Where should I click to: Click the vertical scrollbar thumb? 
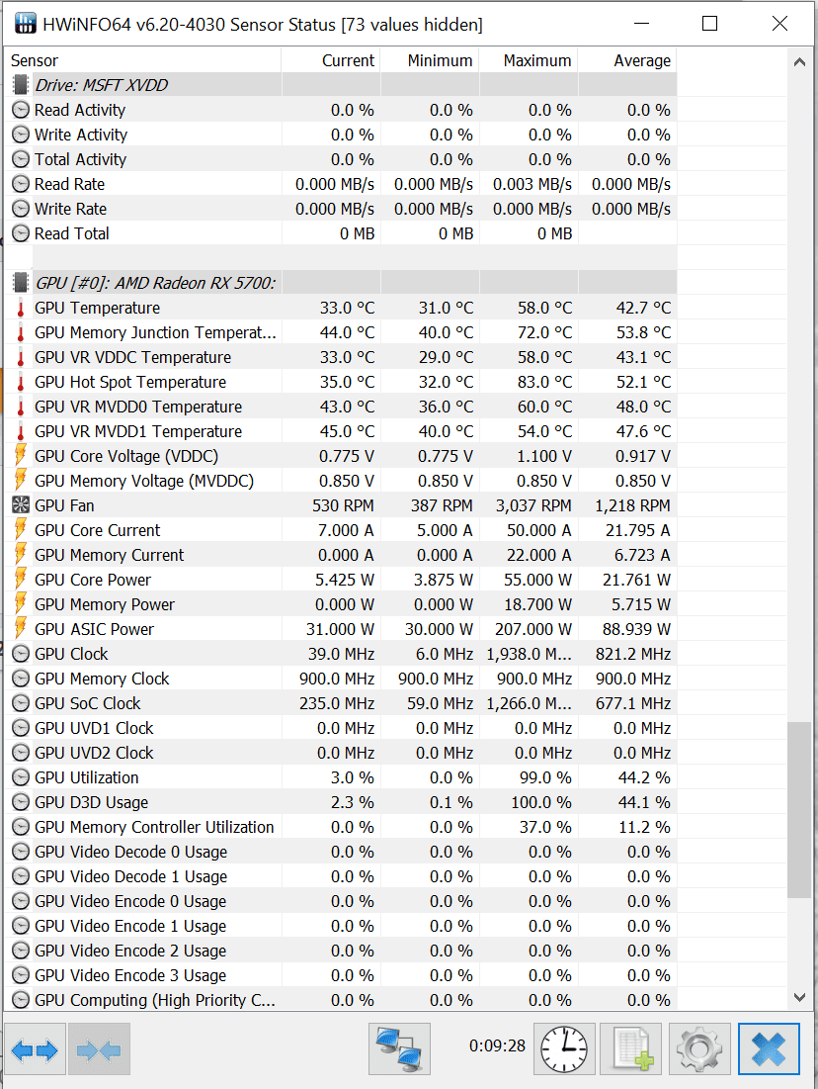[799, 810]
